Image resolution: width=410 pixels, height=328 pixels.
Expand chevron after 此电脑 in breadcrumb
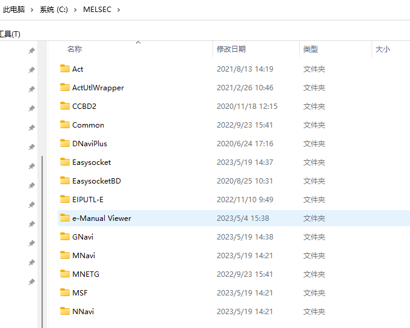coord(32,10)
